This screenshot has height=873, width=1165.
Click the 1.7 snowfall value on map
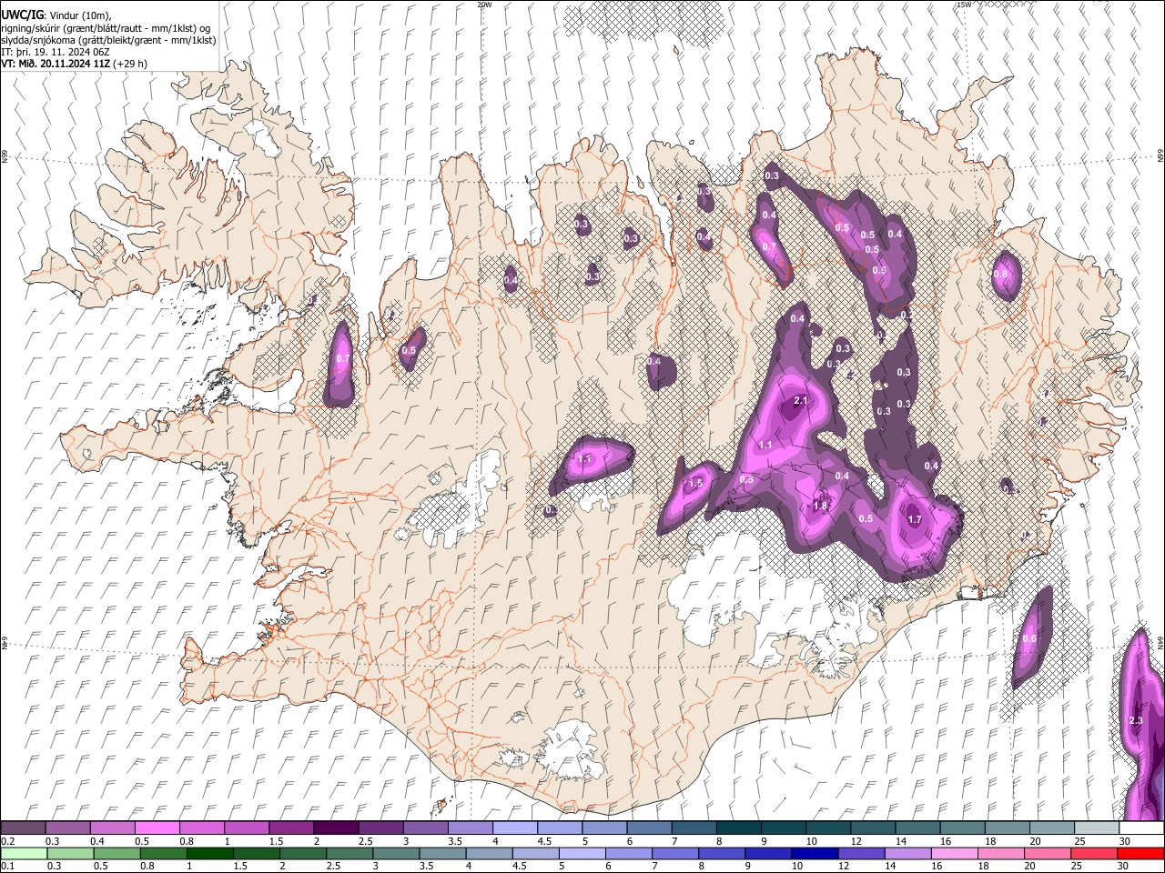pos(916,520)
